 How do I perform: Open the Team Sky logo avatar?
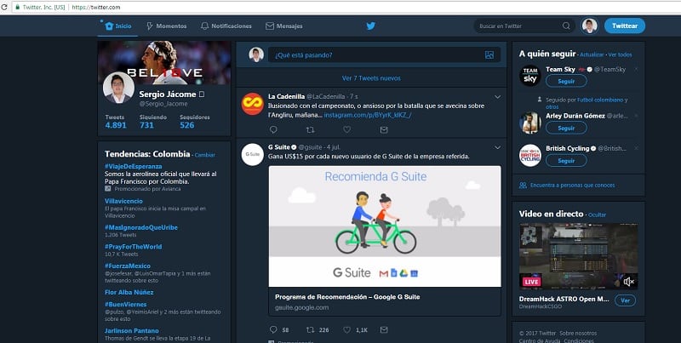[x=529, y=76]
